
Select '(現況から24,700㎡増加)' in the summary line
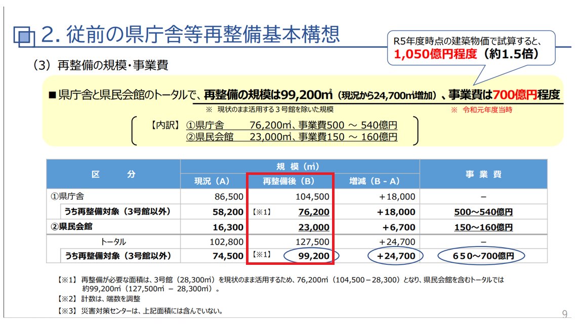[x=387, y=96]
